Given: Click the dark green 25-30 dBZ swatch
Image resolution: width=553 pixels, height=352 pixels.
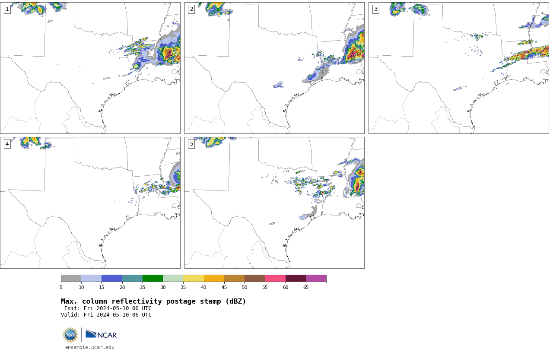Looking at the screenshot, I should (x=153, y=278).
